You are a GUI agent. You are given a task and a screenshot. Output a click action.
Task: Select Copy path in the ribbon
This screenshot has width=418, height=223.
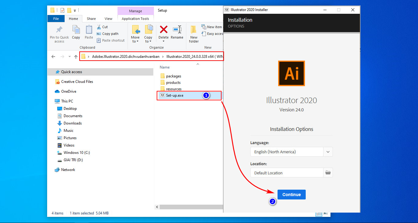[107, 34]
